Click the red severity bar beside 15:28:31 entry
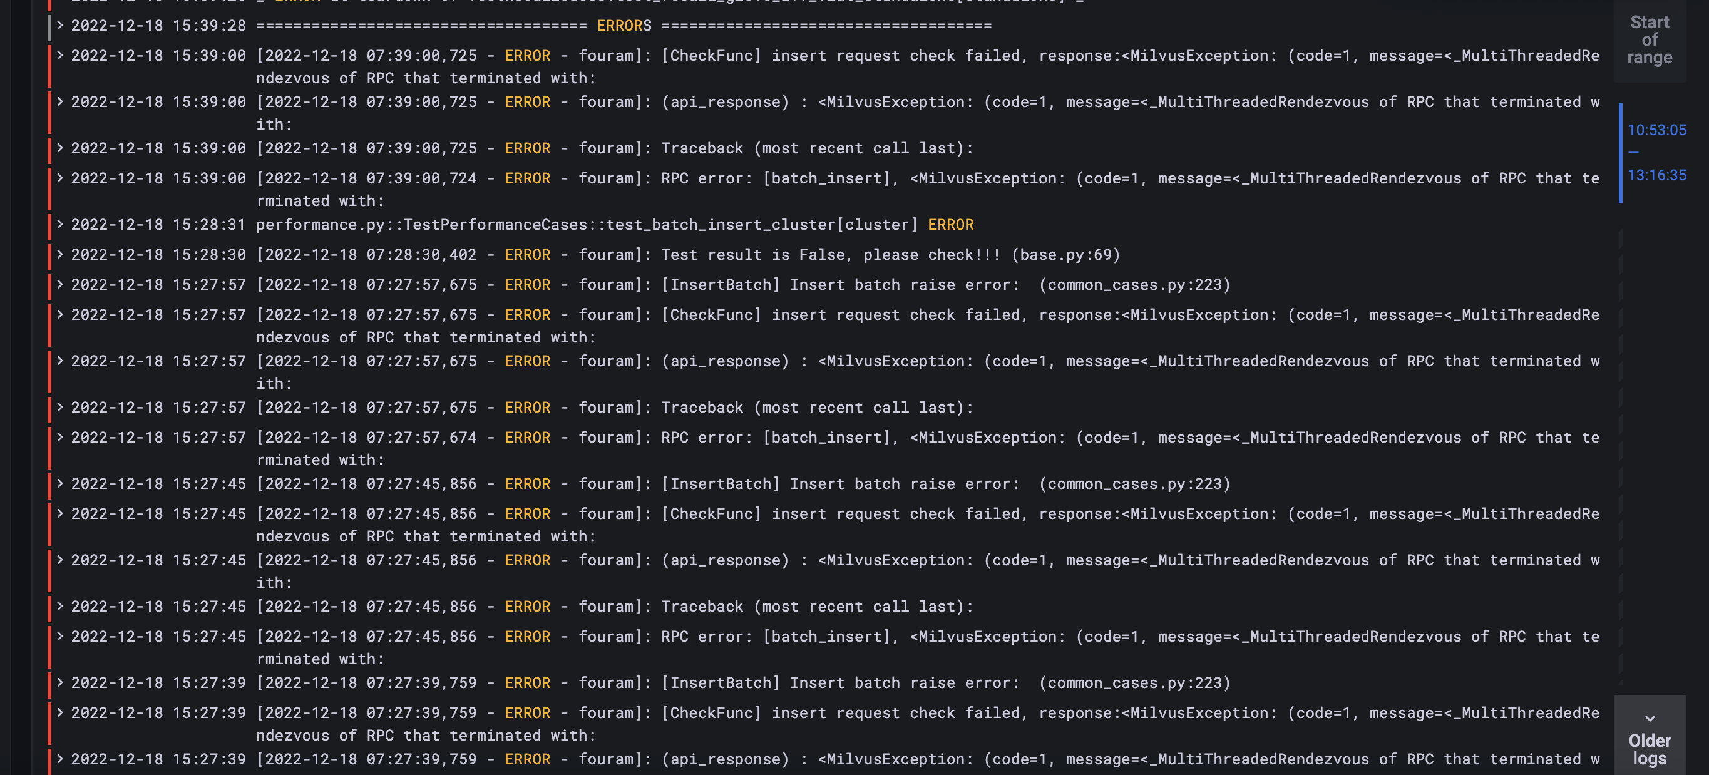This screenshot has height=775, width=1709. [51, 224]
